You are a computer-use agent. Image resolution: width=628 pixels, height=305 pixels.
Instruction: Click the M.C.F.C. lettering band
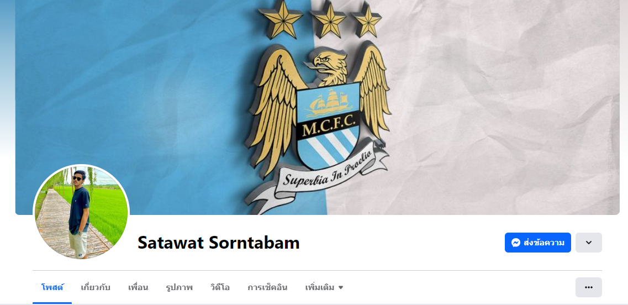coord(329,129)
